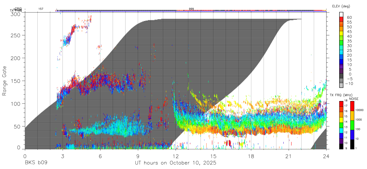
Task: Click the '3' tick label on the UT hours axis
Action: tap(62, 156)
